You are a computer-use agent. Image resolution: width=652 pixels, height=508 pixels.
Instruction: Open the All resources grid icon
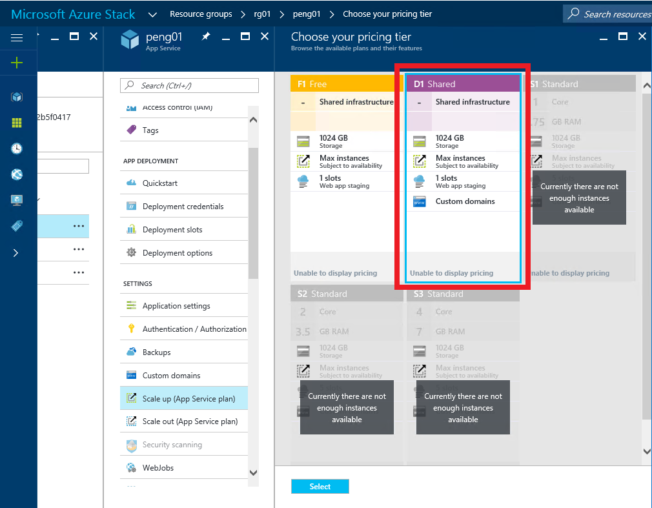click(17, 123)
